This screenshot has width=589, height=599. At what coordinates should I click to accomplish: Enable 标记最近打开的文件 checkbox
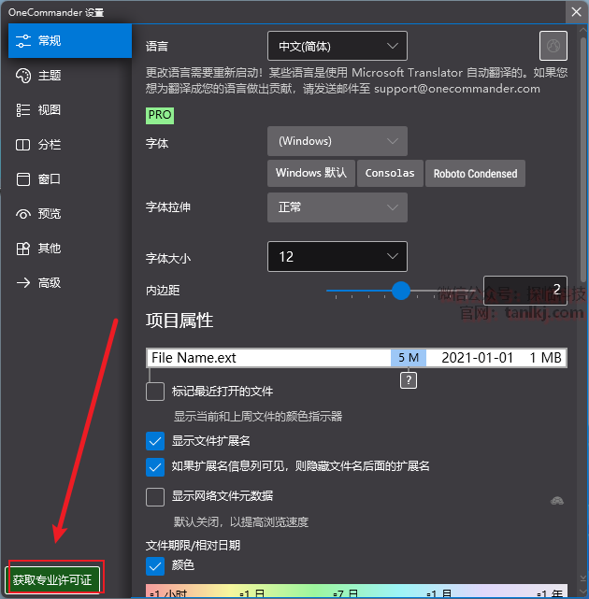click(155, 392)
